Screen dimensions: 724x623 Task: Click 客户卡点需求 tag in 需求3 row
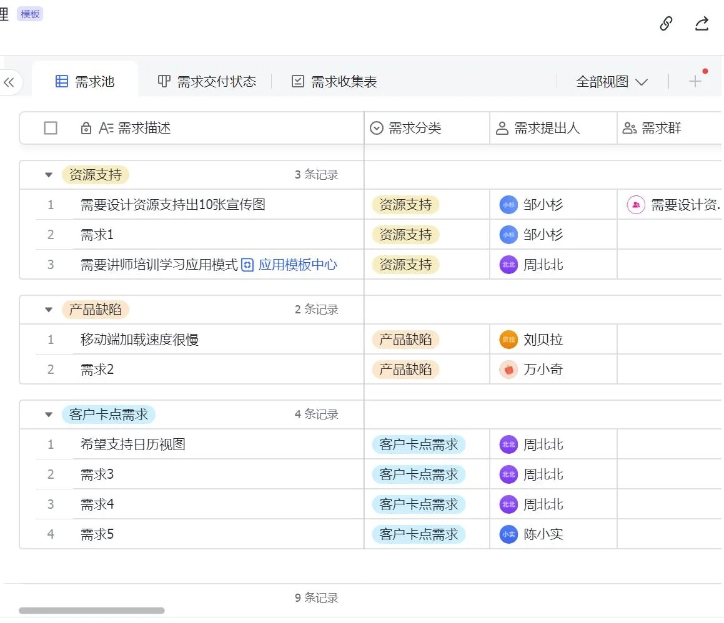pyautogui.click(x=419, y=474)
